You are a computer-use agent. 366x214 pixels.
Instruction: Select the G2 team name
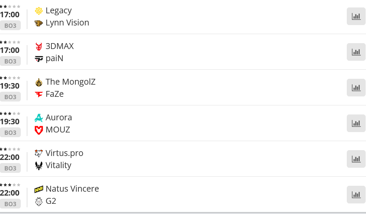tap(51, 201)
